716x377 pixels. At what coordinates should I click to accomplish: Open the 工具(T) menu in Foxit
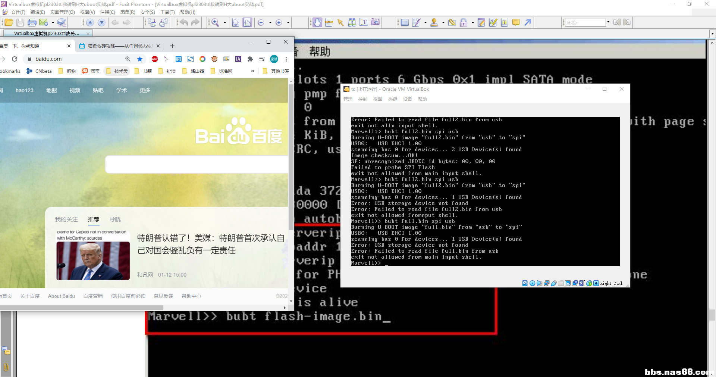167,12
